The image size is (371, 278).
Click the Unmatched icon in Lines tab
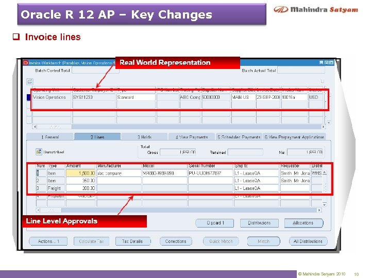[39, 152]
